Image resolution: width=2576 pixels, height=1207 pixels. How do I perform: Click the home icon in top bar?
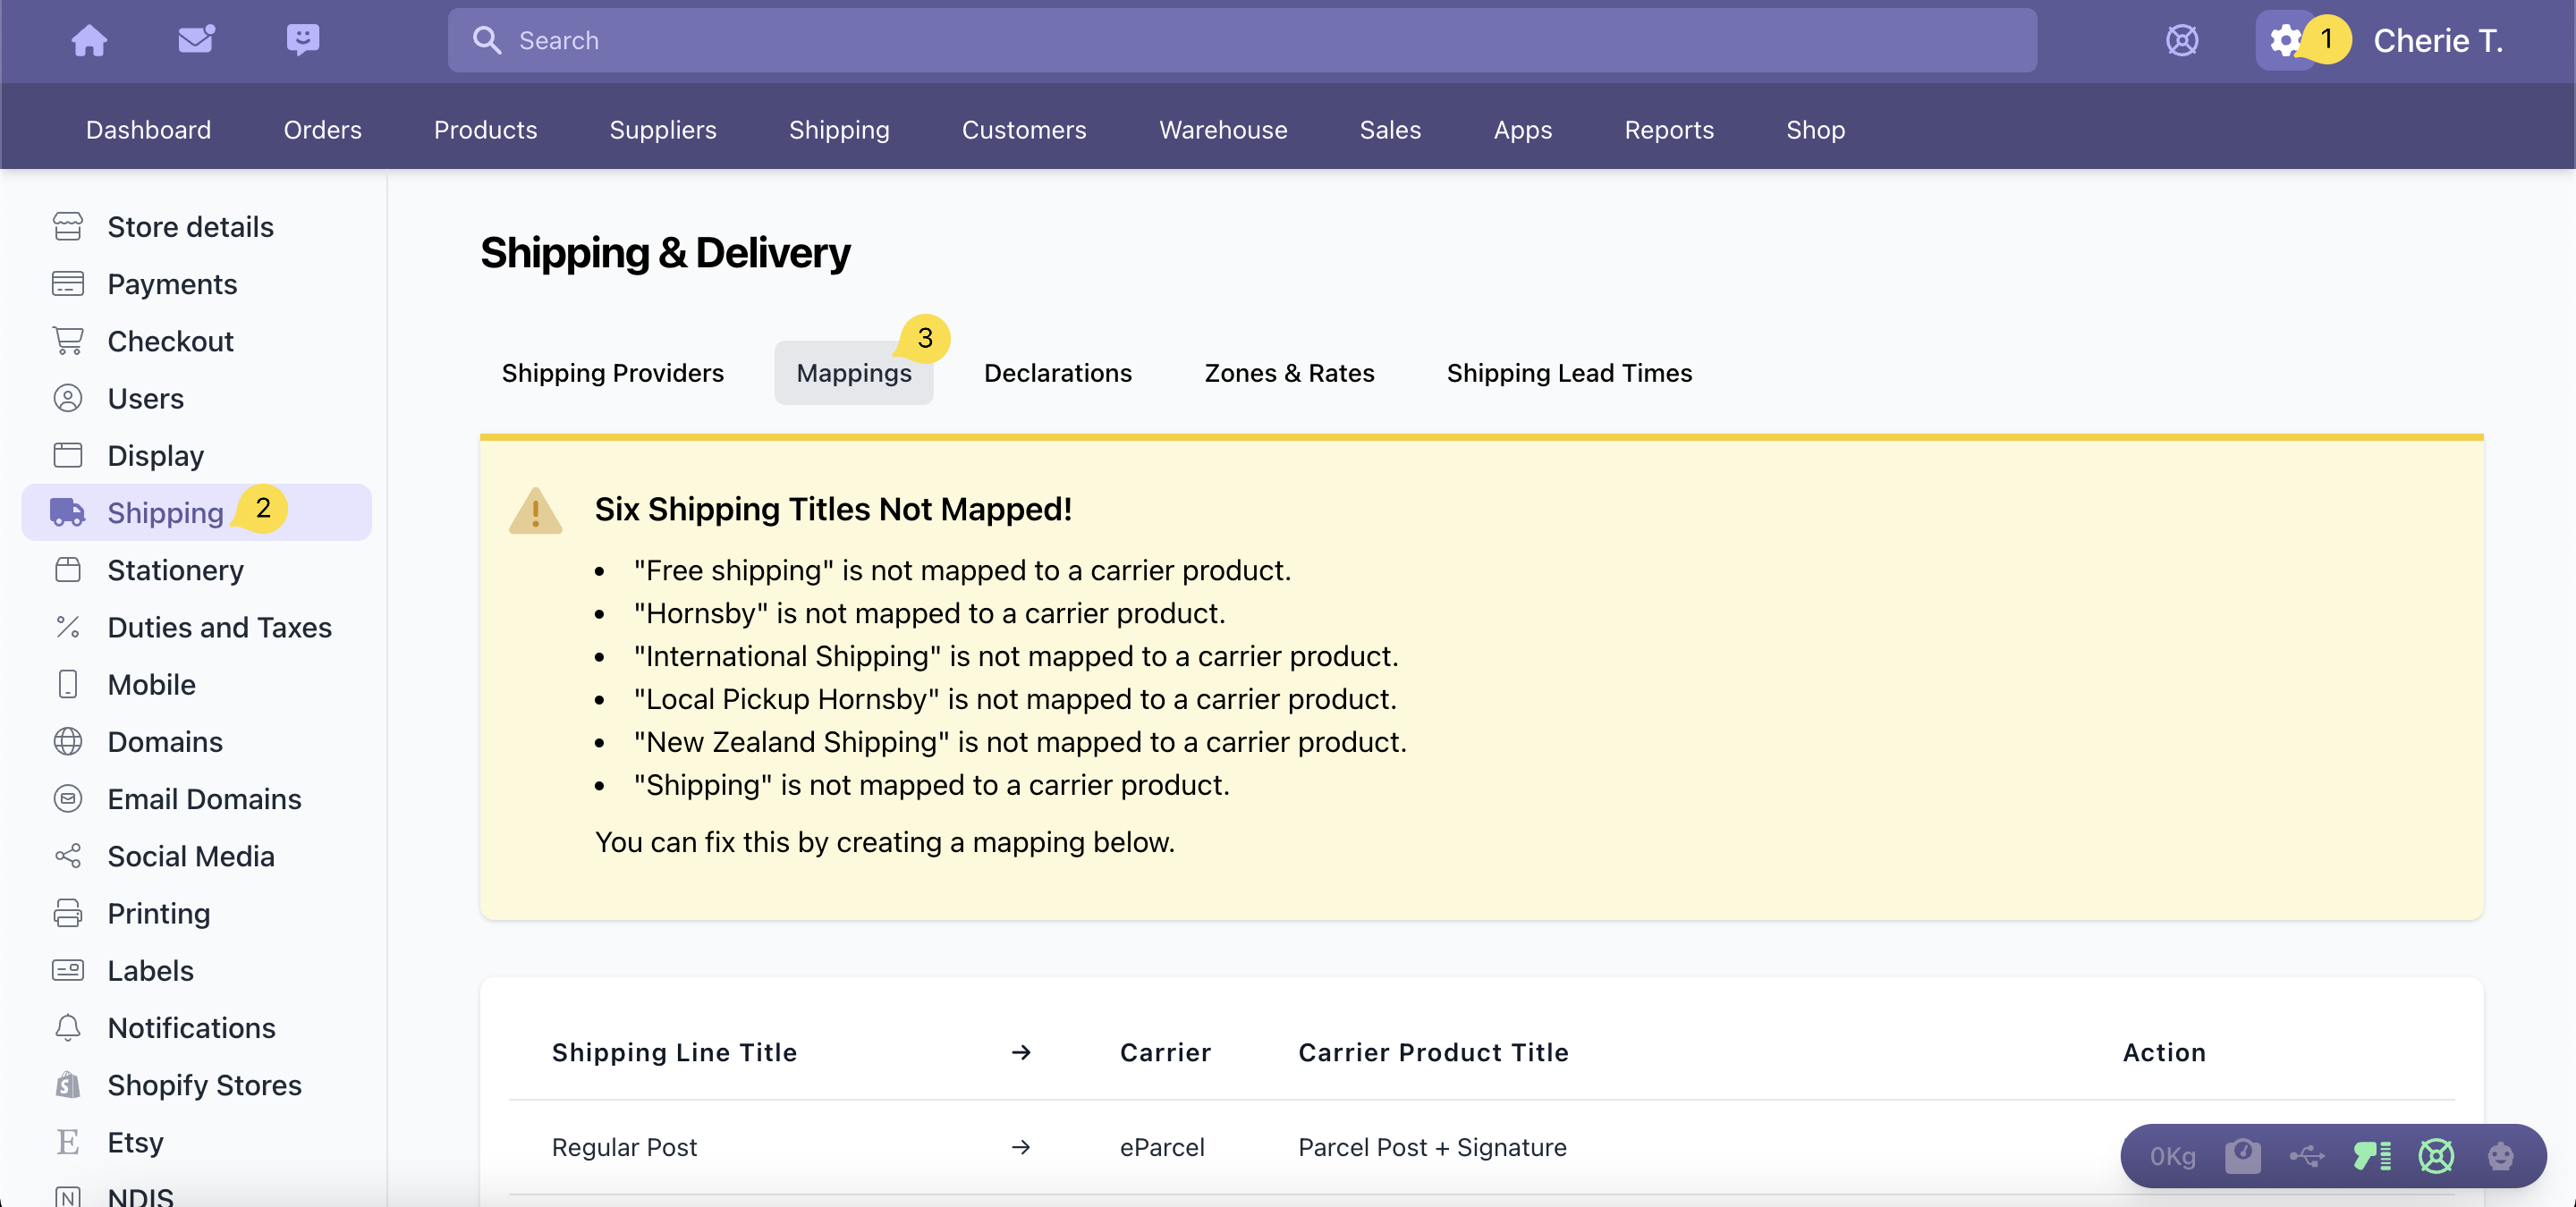coord(89,40)
